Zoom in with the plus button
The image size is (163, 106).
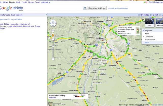pos(53,39)
